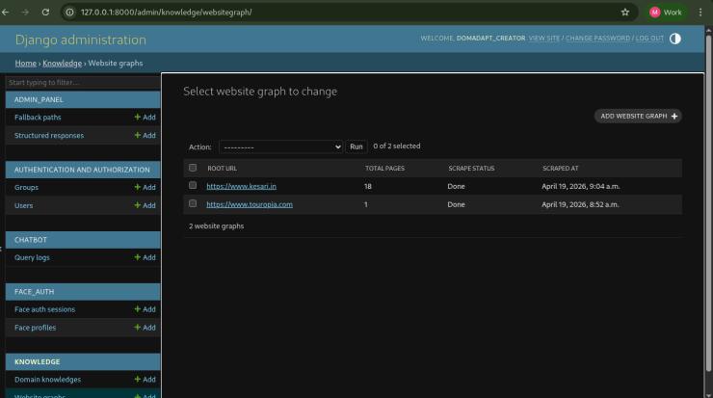Click the plus Add icon beside Fallback paths

point(138,118)
